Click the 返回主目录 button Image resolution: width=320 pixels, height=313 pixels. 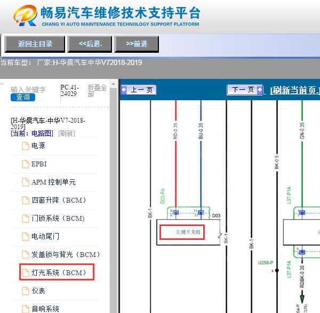[x=35, y=44]
